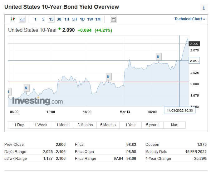Click the Max range button
Viewport: 211px width, 172px height.
click(x=174, y=125)
